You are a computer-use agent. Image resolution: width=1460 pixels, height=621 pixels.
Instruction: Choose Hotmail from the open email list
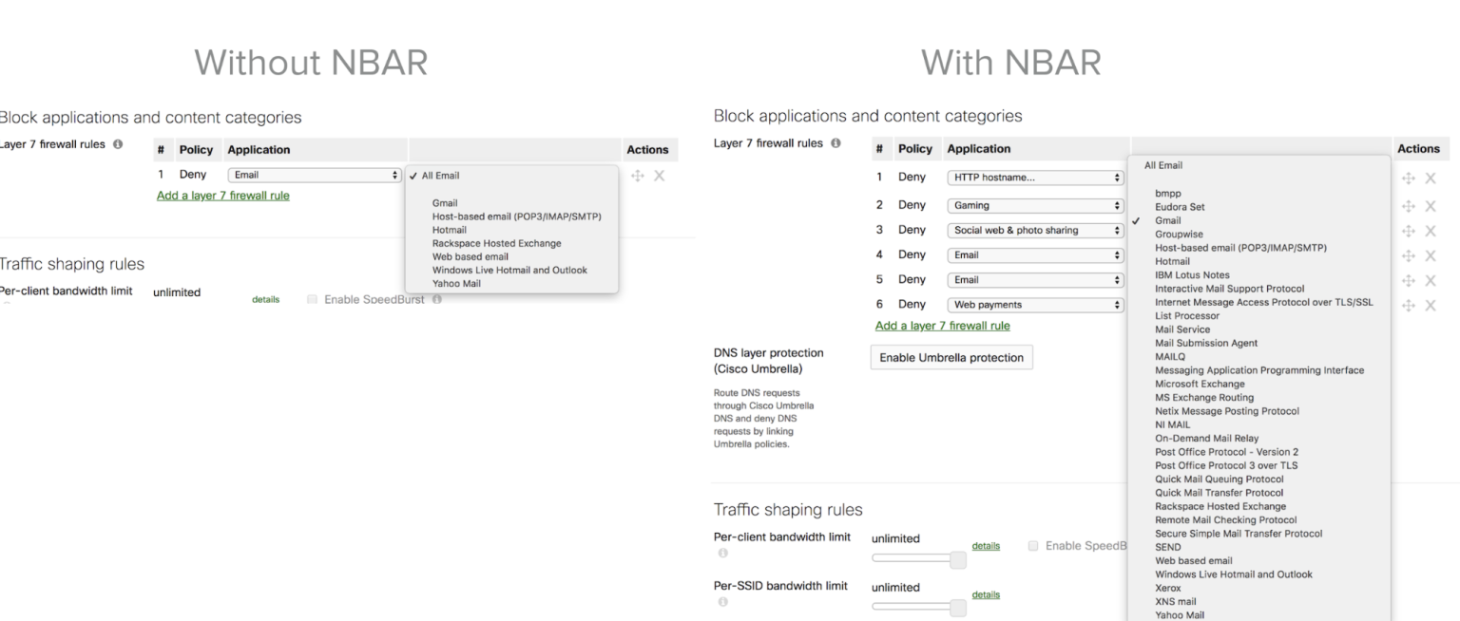(449, 230)
